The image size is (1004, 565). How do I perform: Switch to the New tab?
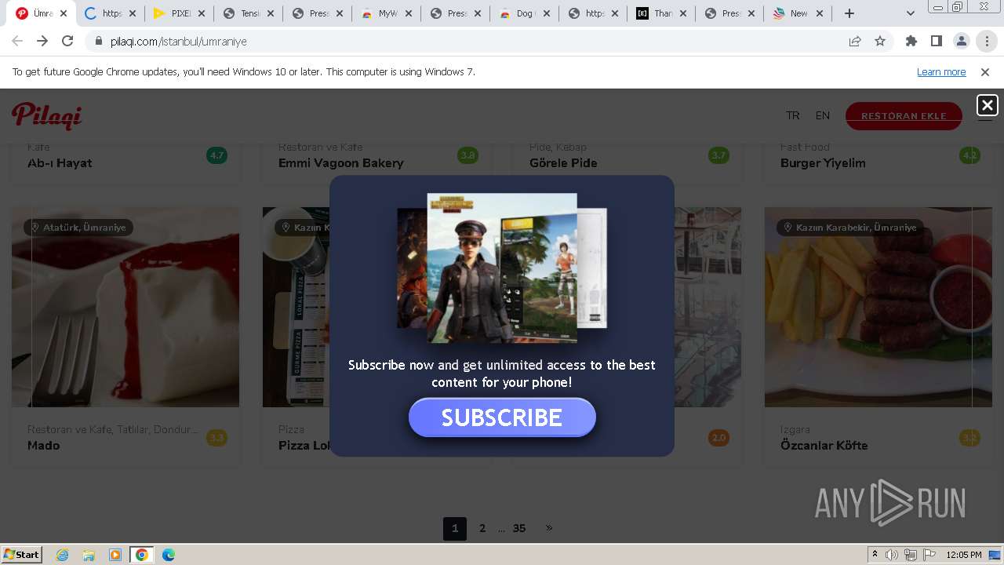click(x=794, y=13)
